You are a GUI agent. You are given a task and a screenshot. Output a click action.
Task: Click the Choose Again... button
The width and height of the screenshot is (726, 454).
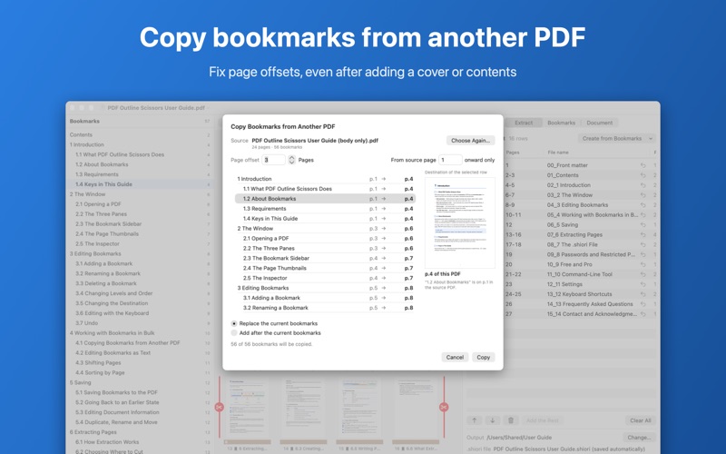click(470, 141)
